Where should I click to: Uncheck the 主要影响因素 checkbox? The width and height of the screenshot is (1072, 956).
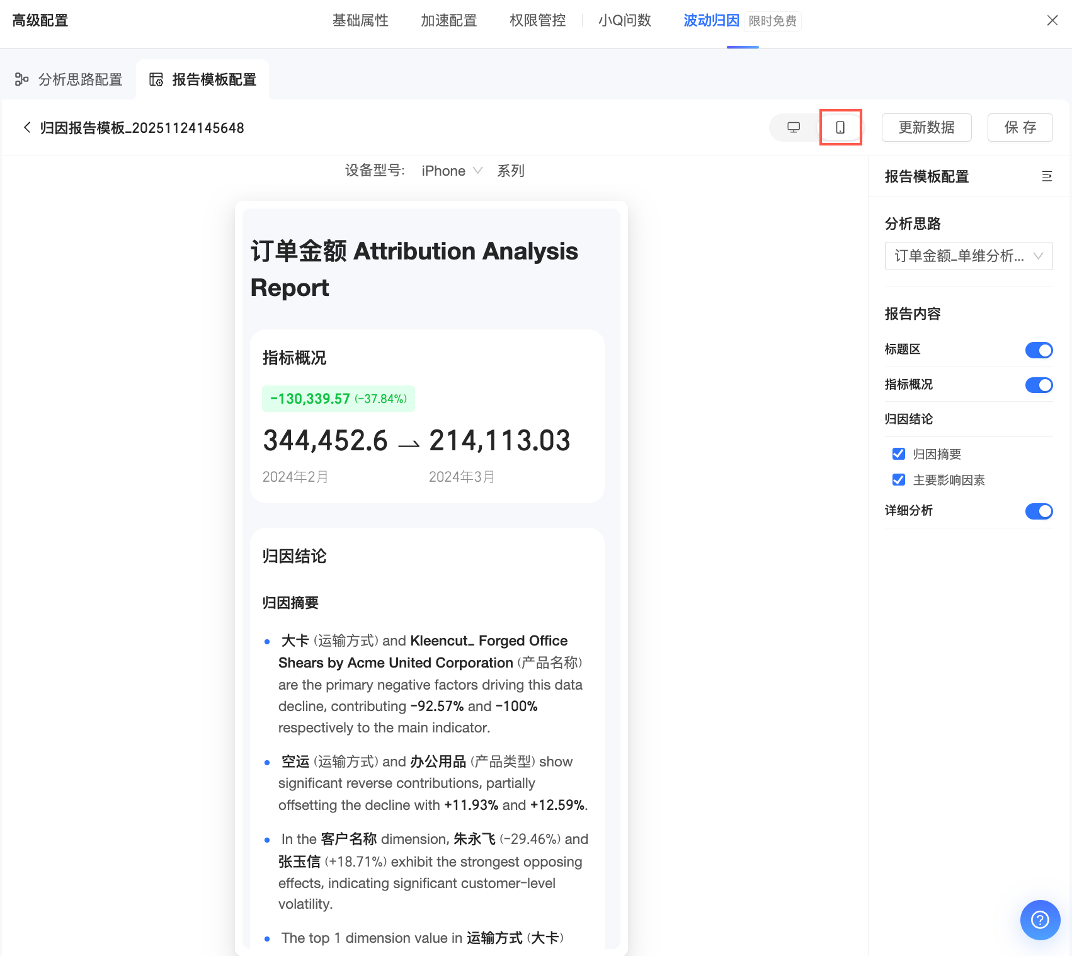tap(899, 480)
